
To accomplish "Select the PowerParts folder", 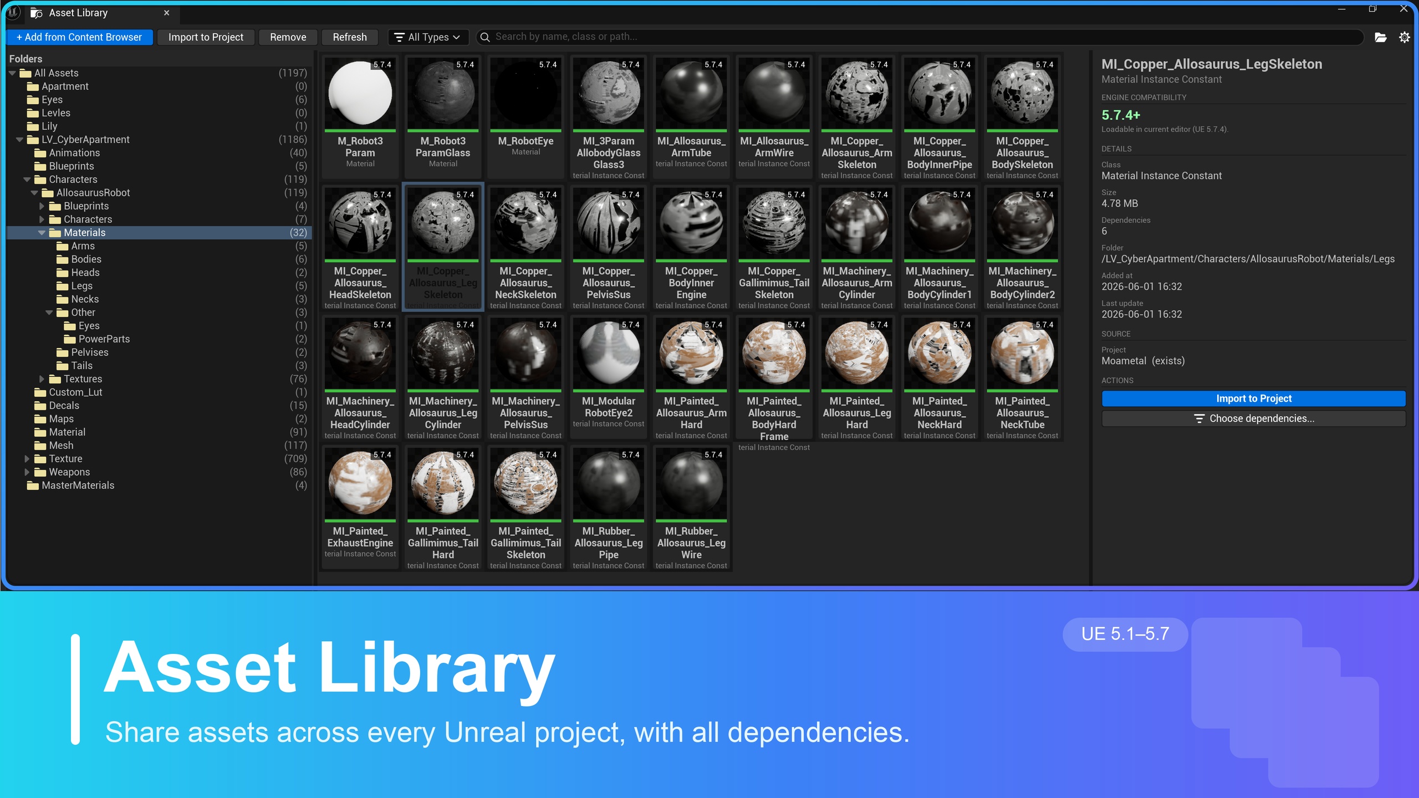I will click(160, 339).
